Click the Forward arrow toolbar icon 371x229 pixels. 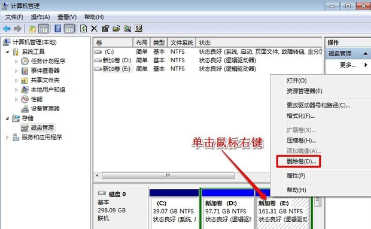pos(17,29)
